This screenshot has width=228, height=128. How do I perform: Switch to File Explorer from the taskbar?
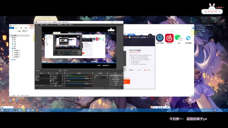[x=33, y=110]
